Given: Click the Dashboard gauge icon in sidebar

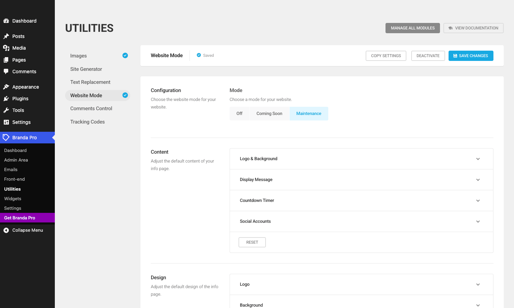Looking at the screenshot, I should [6, 21].
